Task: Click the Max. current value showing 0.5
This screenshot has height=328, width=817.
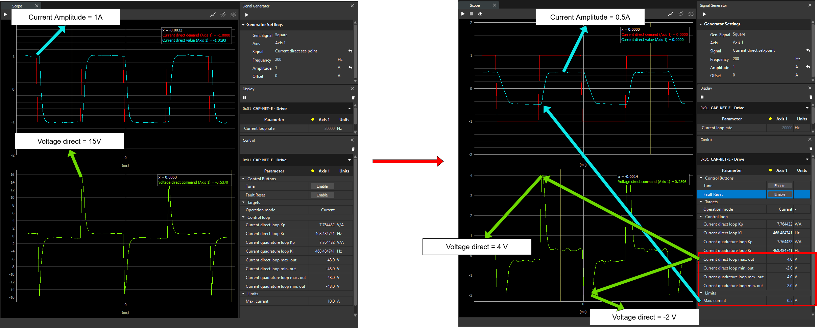Action: (x=789, y=301)
